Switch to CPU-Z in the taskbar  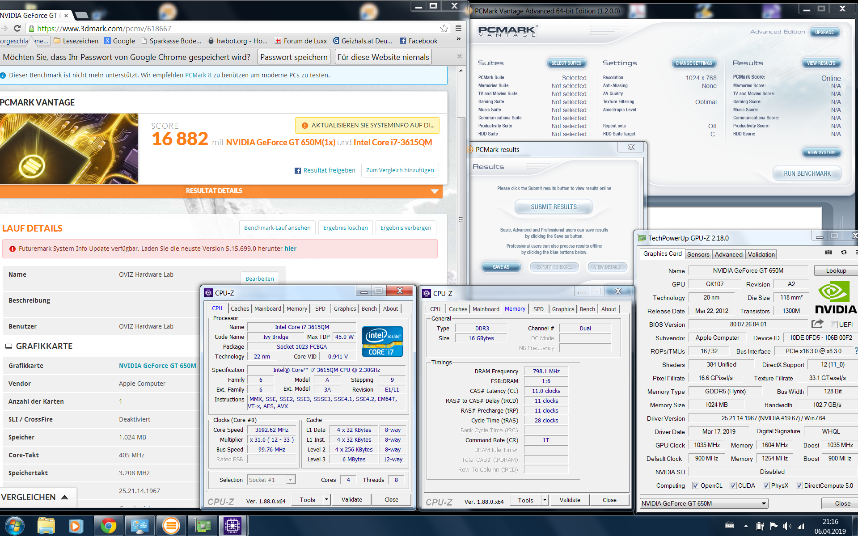pos(232,526)
